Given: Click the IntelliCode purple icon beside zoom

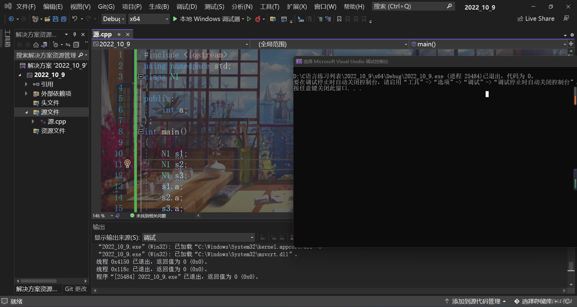Looking at the screenshot, I should point(118,216).
